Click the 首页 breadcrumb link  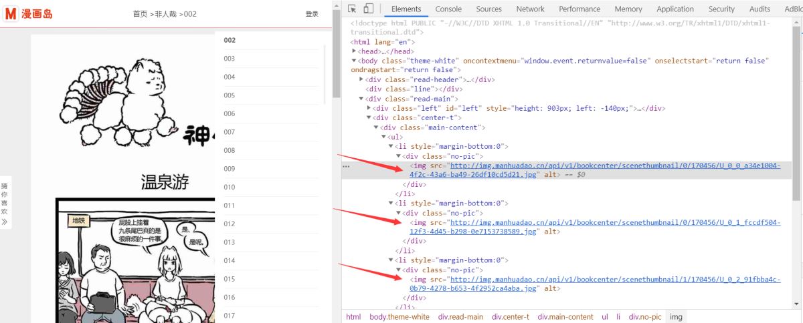(x=140, y=14)
